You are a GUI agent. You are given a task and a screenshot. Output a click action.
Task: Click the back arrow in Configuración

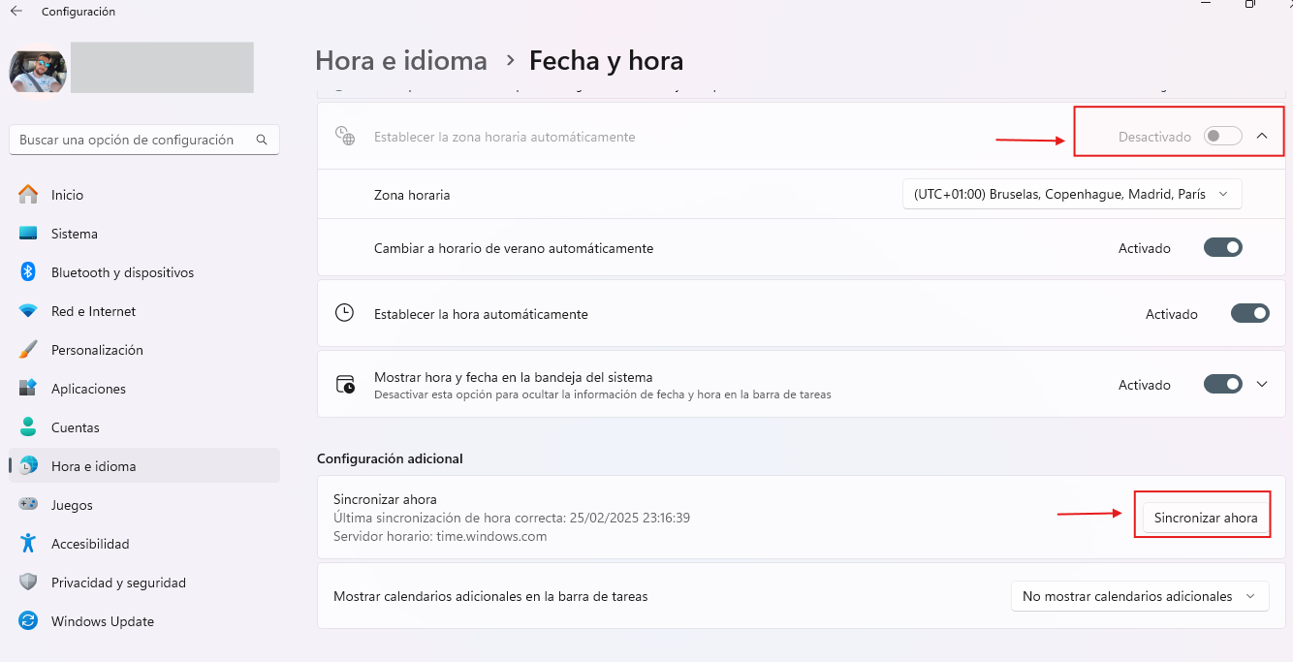click(16, 12)
